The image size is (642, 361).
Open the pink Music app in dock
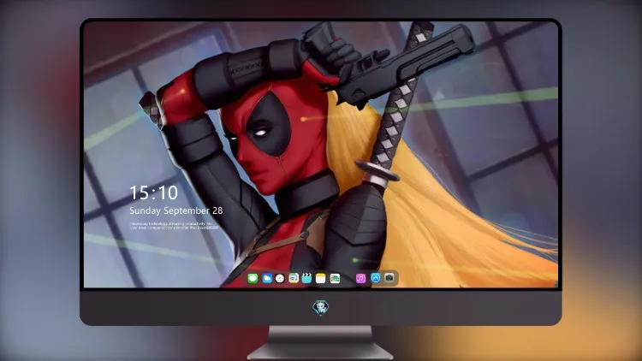pos(360,279)
